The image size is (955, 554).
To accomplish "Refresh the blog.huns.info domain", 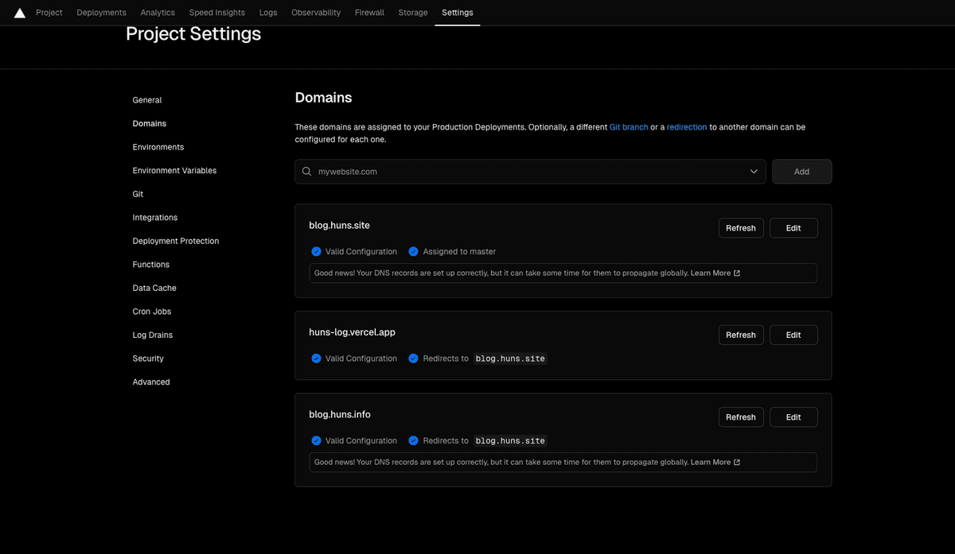I will pos(741,417).
